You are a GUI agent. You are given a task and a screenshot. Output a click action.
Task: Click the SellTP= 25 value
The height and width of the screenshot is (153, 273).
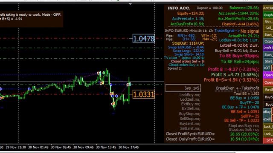point(250,116)
